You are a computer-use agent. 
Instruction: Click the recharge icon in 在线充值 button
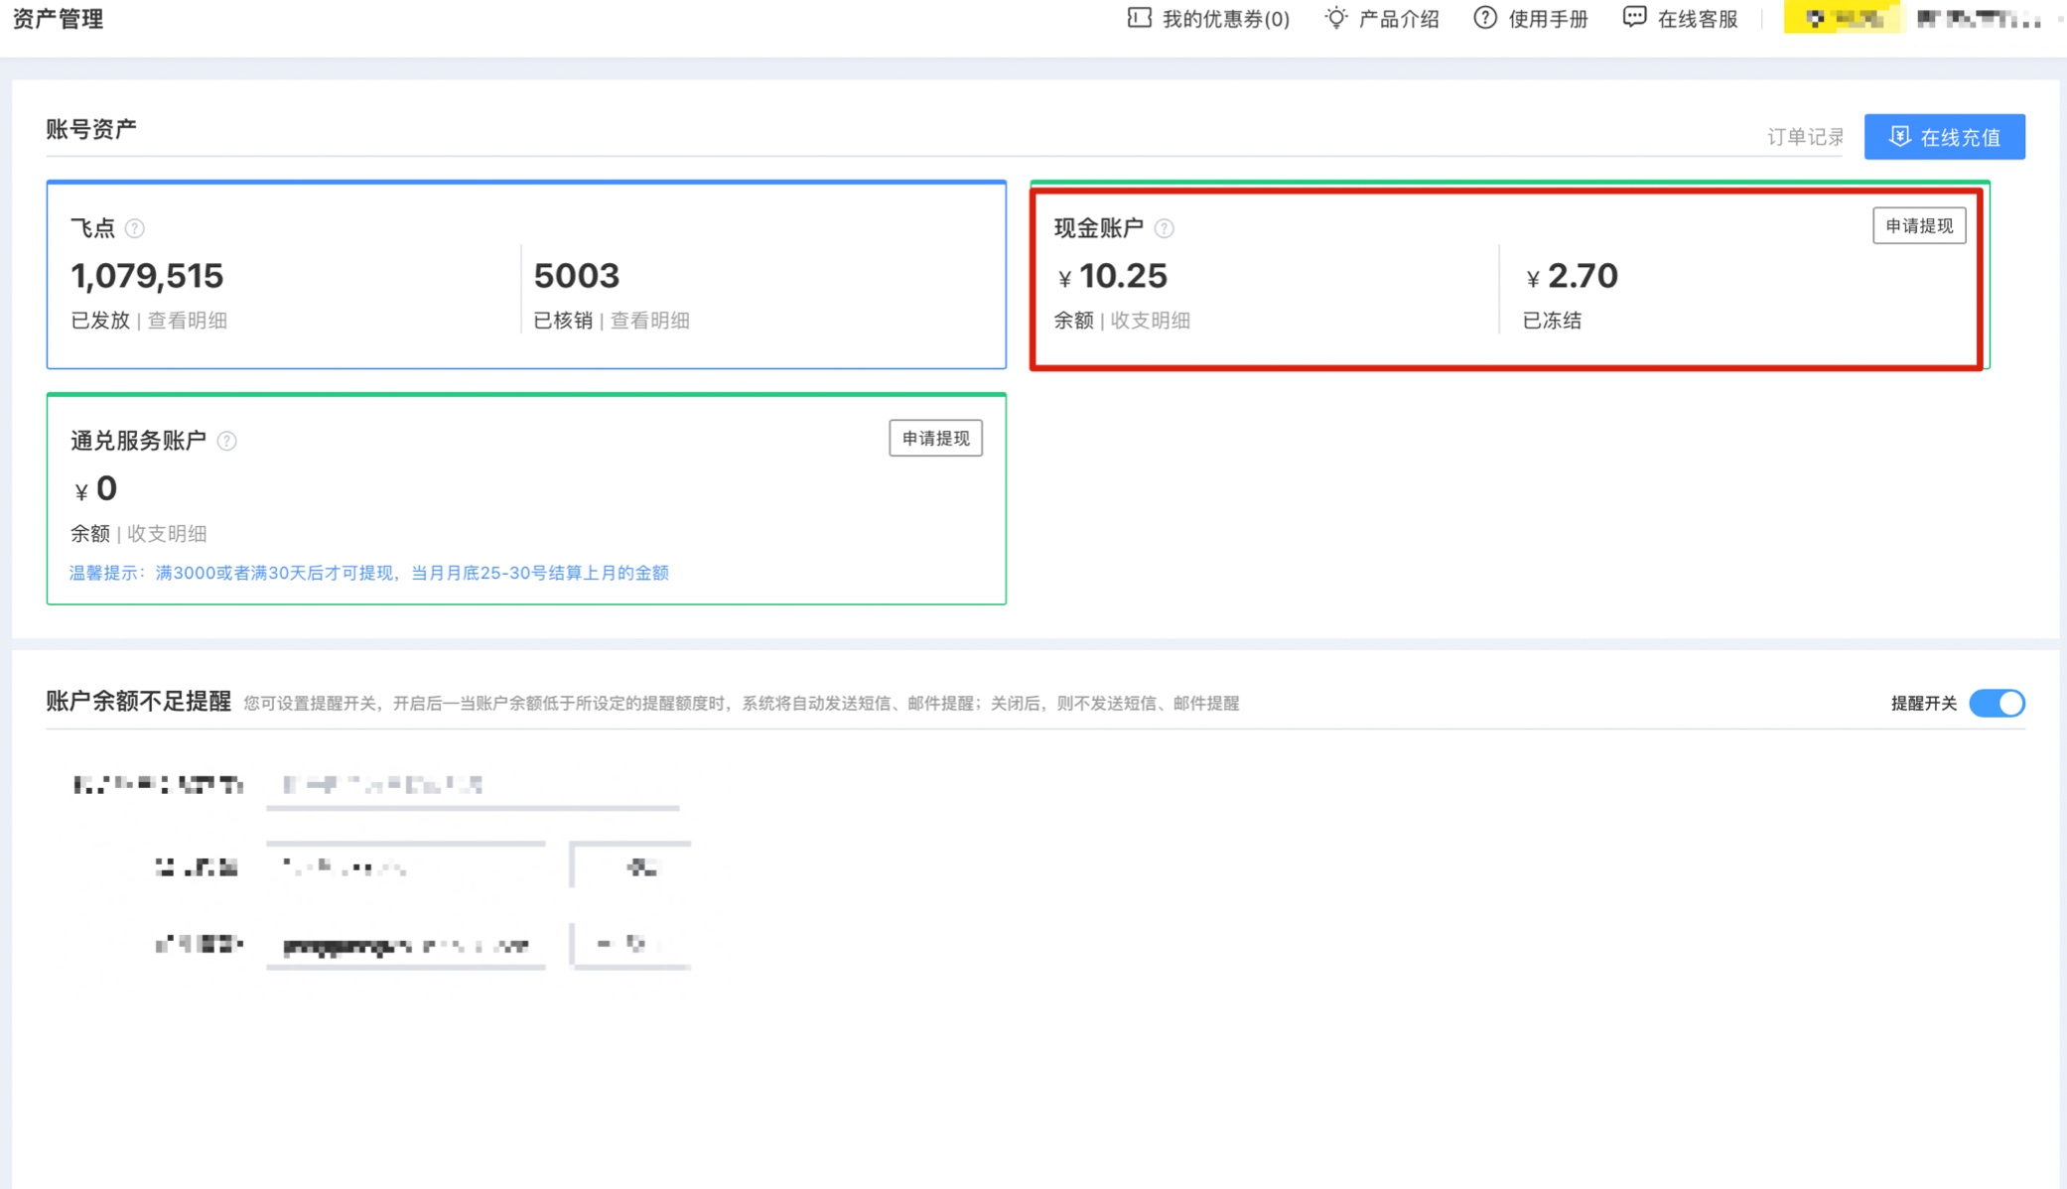(x=1899, y=137)
